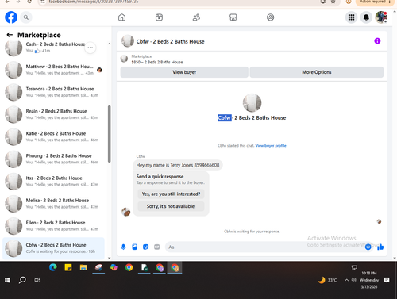The image size is (397, 299).
Task: Open the Matthew conversation
Action: pos(53,70)
